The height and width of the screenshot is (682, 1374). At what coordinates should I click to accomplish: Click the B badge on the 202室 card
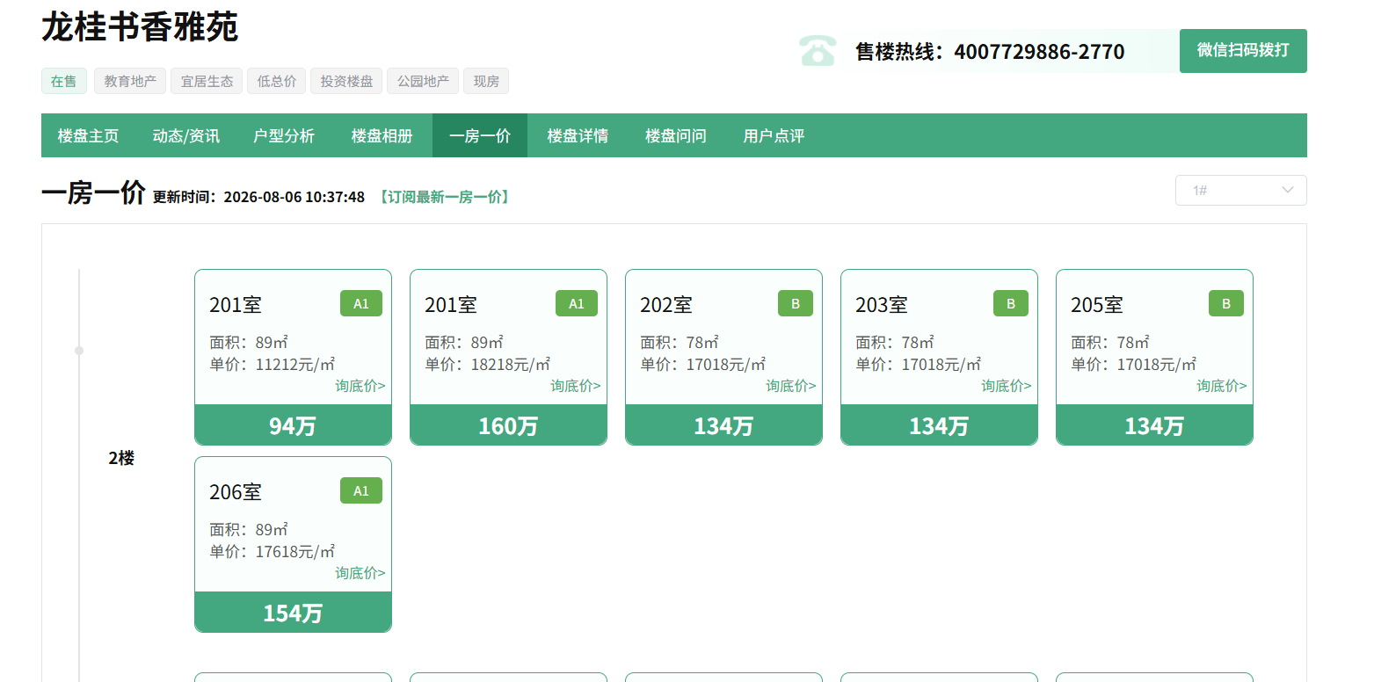796,303
